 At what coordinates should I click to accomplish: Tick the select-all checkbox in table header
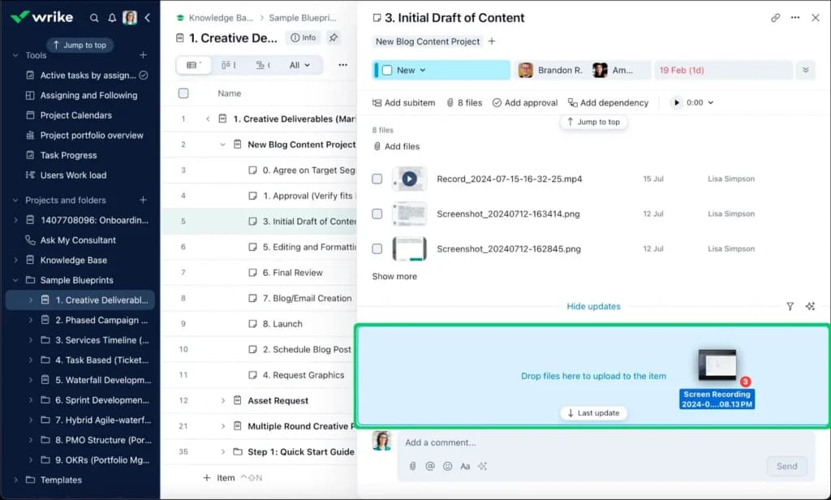tap(183, 93)
